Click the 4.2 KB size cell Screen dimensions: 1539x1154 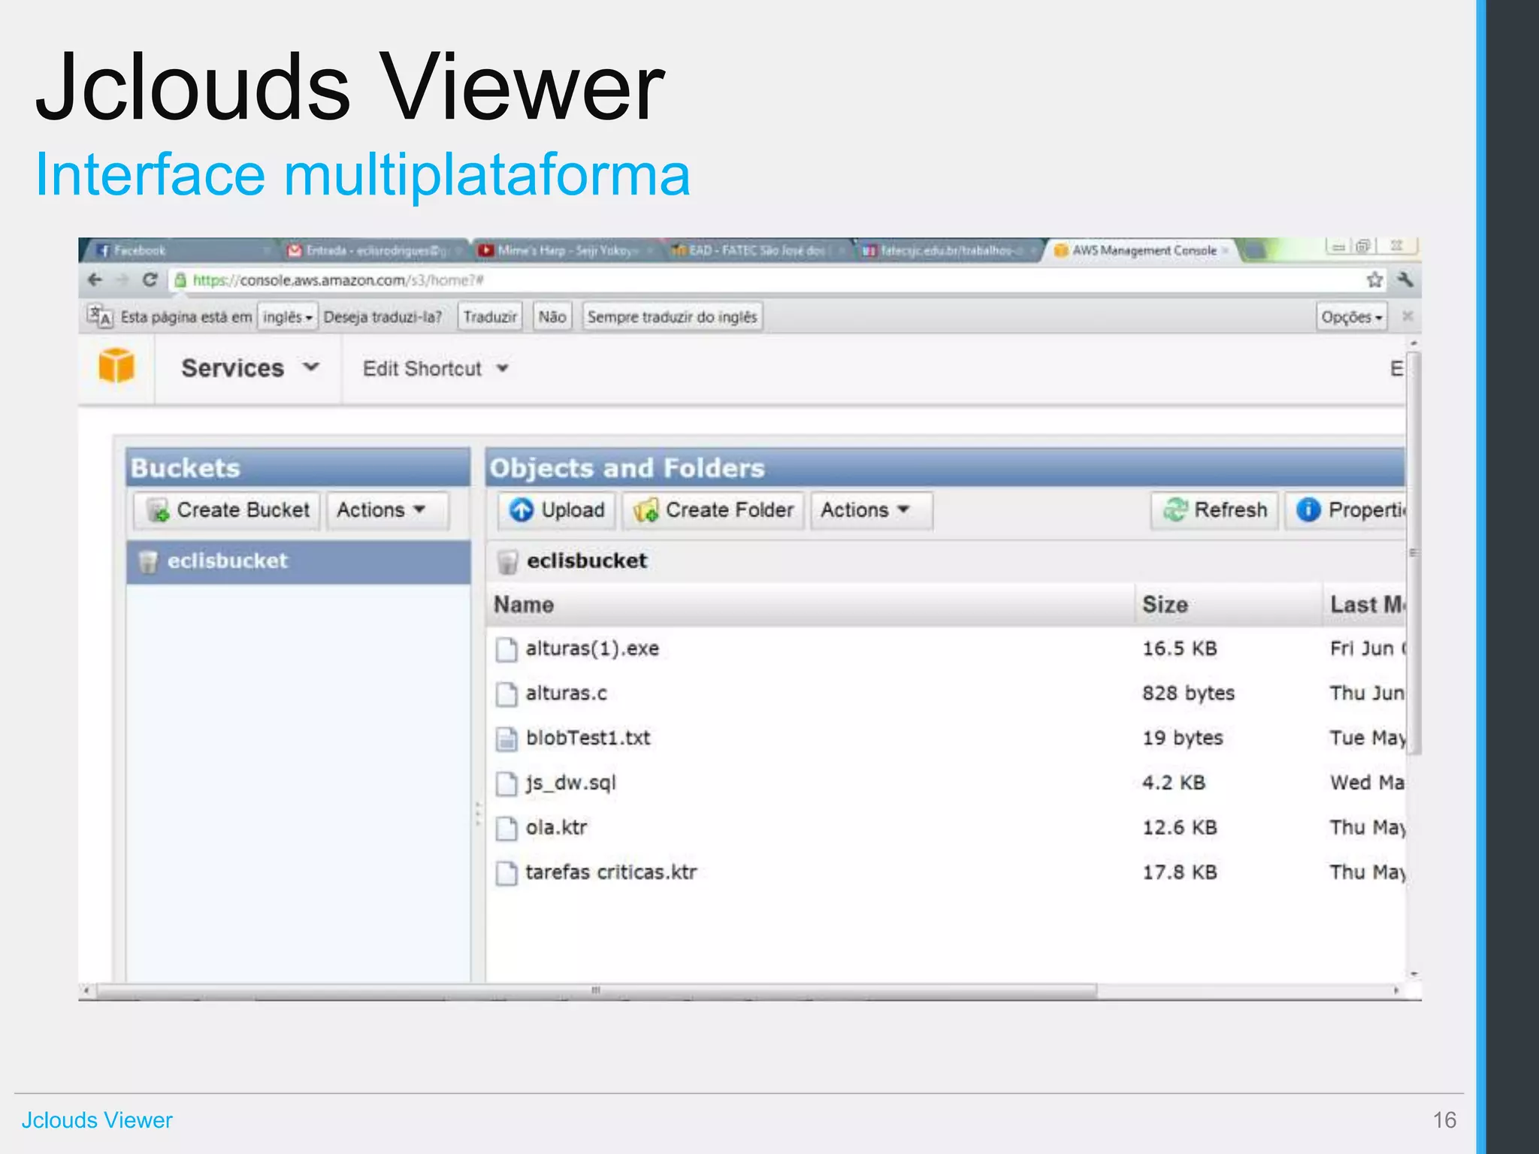coord(1174,783)
